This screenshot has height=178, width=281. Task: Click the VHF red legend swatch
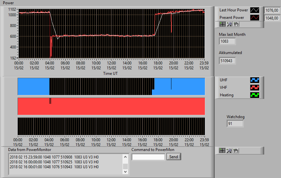(255, 88)
